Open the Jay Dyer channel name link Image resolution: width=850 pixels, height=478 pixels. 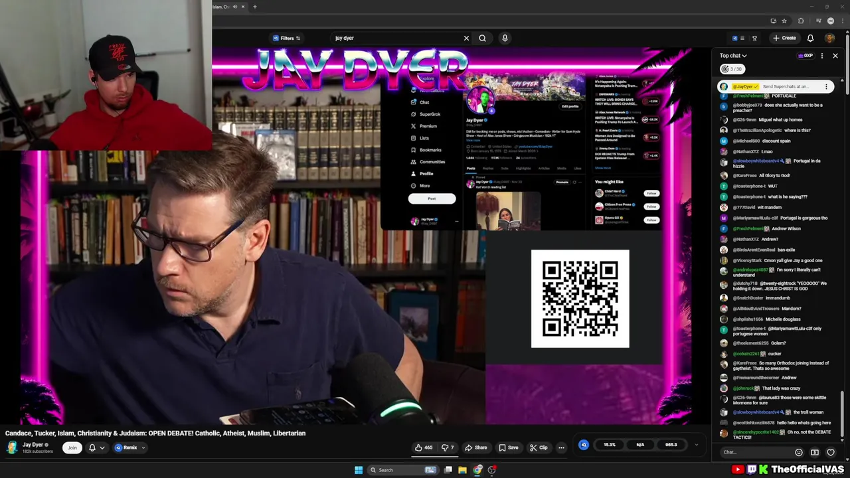[x=33, y=445]
